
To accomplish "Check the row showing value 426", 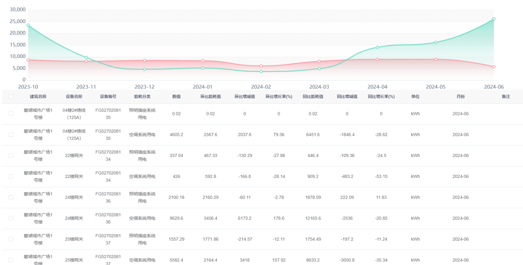I will (x=11, y=176).
